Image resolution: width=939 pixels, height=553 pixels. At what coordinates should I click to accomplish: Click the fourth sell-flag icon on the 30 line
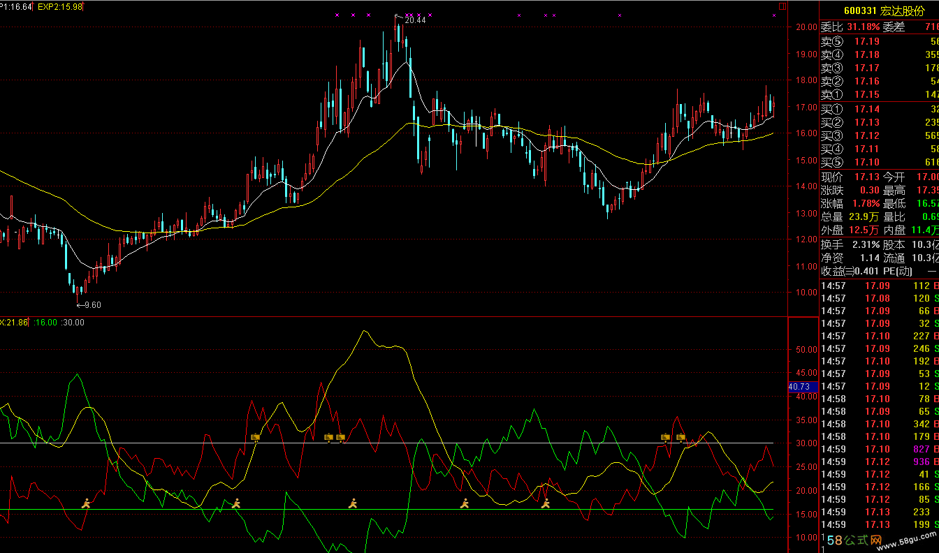[666, 438]
